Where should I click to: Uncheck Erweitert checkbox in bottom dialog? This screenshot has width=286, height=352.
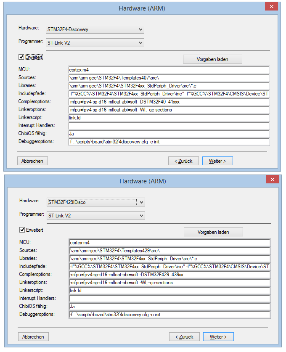click(22, 230)
